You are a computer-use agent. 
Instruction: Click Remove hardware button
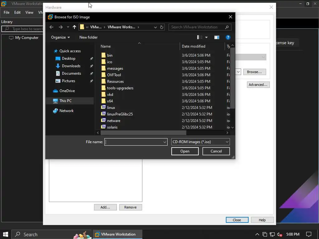click(131, 207)
